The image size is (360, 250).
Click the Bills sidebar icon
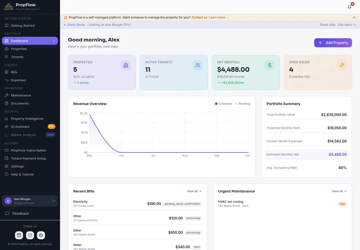[6, 72]
